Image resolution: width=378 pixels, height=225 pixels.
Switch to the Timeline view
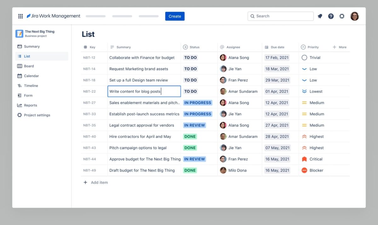pyautogui.click(x=31, y=86)
